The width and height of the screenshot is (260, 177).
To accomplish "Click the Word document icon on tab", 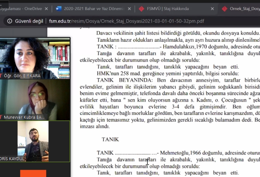I will [x=58, y=9].
